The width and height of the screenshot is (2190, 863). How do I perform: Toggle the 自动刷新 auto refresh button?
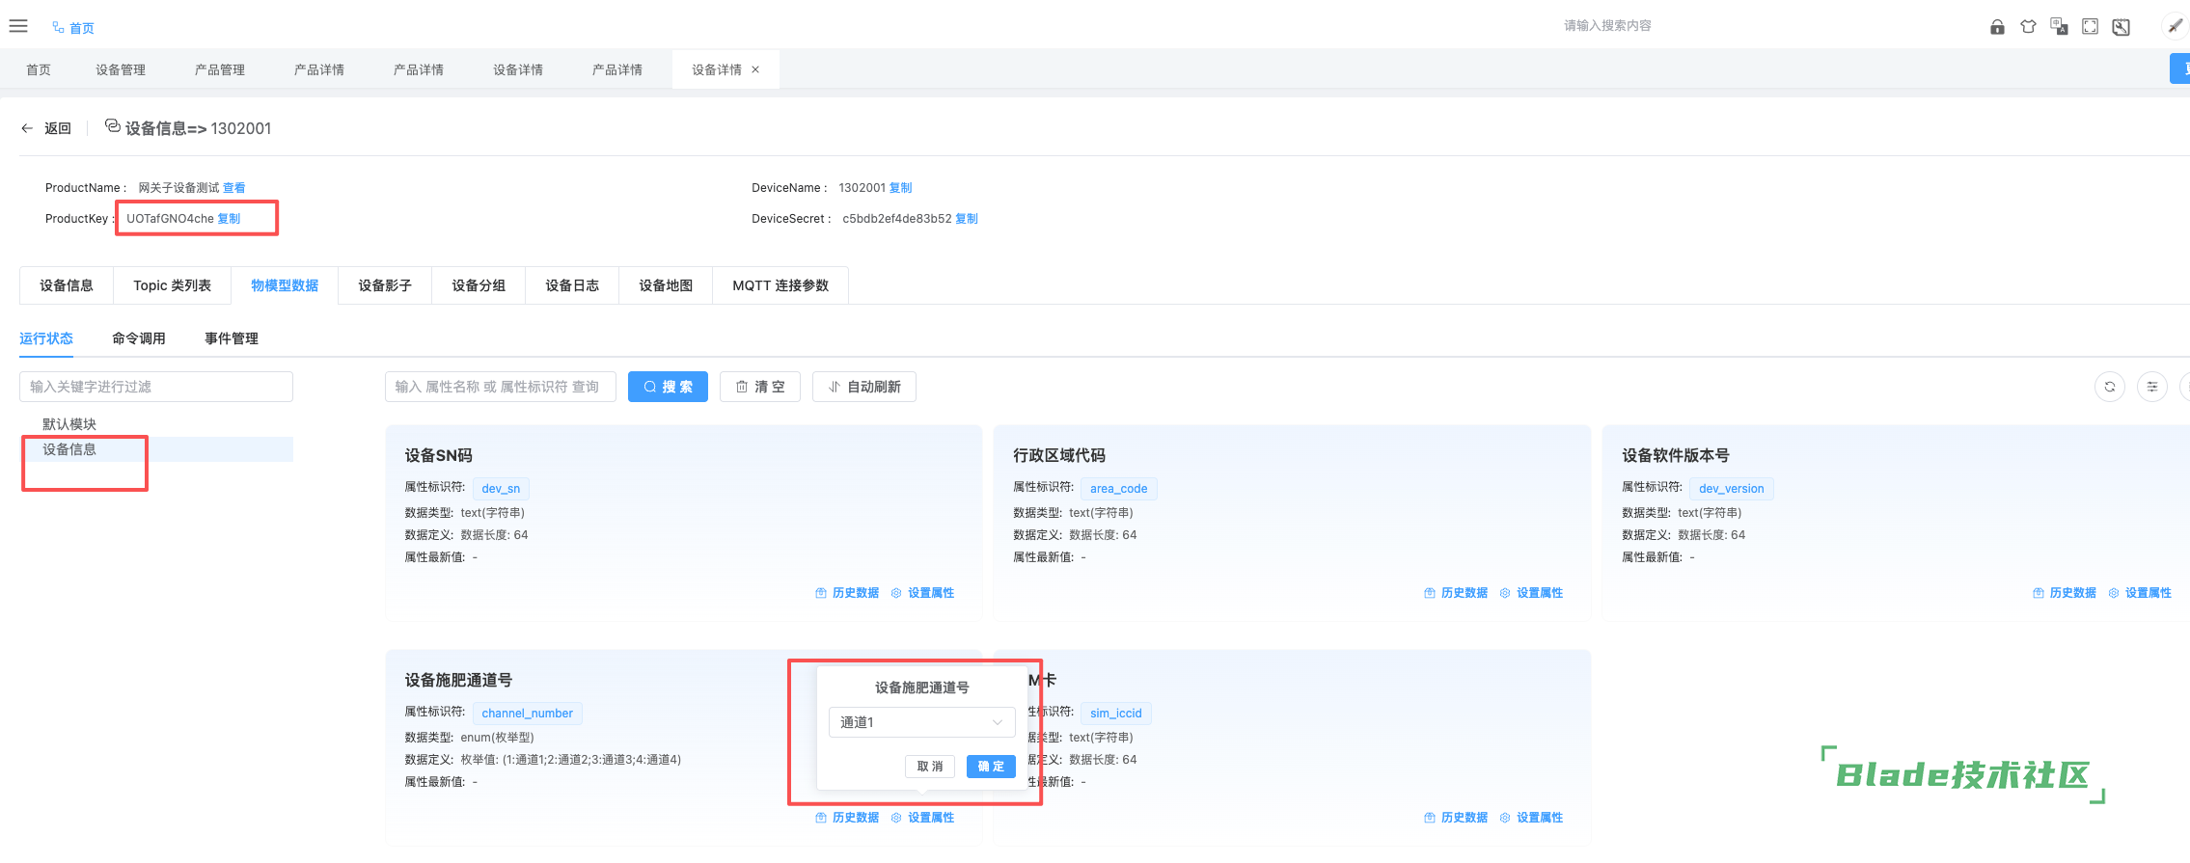[x=863, y=387]
